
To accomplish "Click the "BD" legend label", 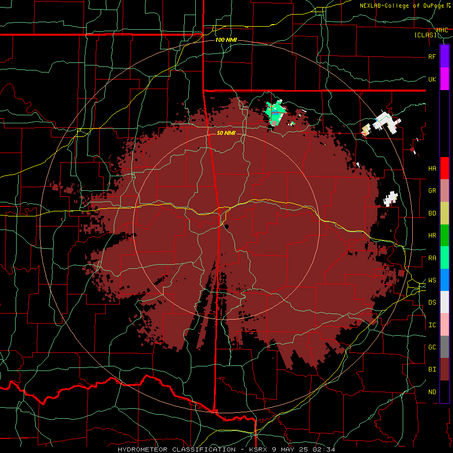I will 432,213.
